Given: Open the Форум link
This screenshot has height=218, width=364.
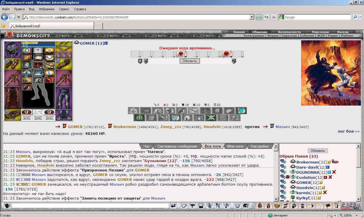Looking at the screenshot, I should pos(273,36).
